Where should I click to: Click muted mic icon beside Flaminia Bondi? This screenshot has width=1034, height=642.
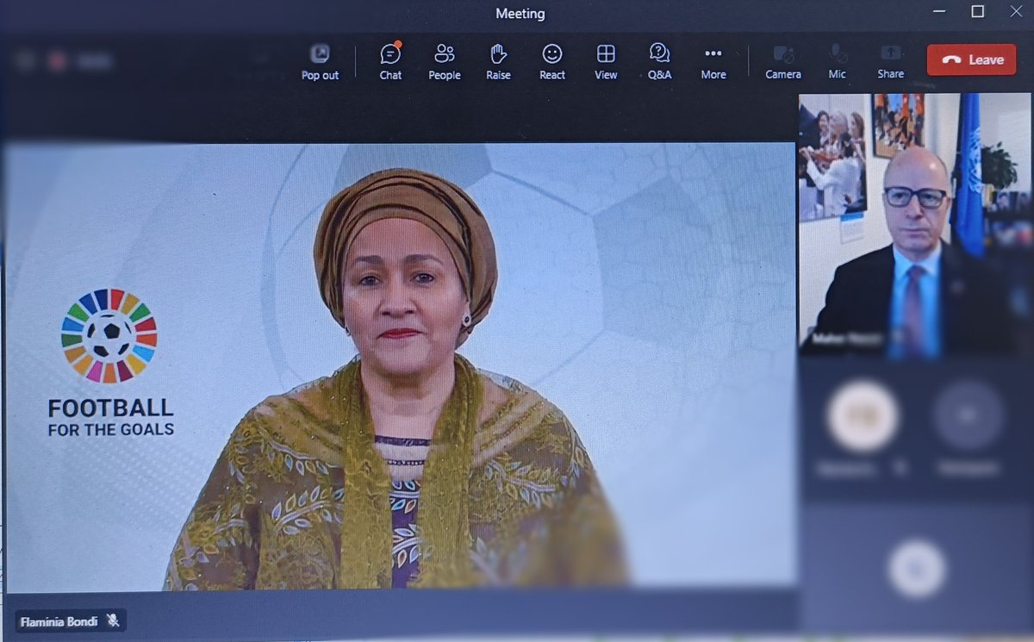tap(113, 620)
